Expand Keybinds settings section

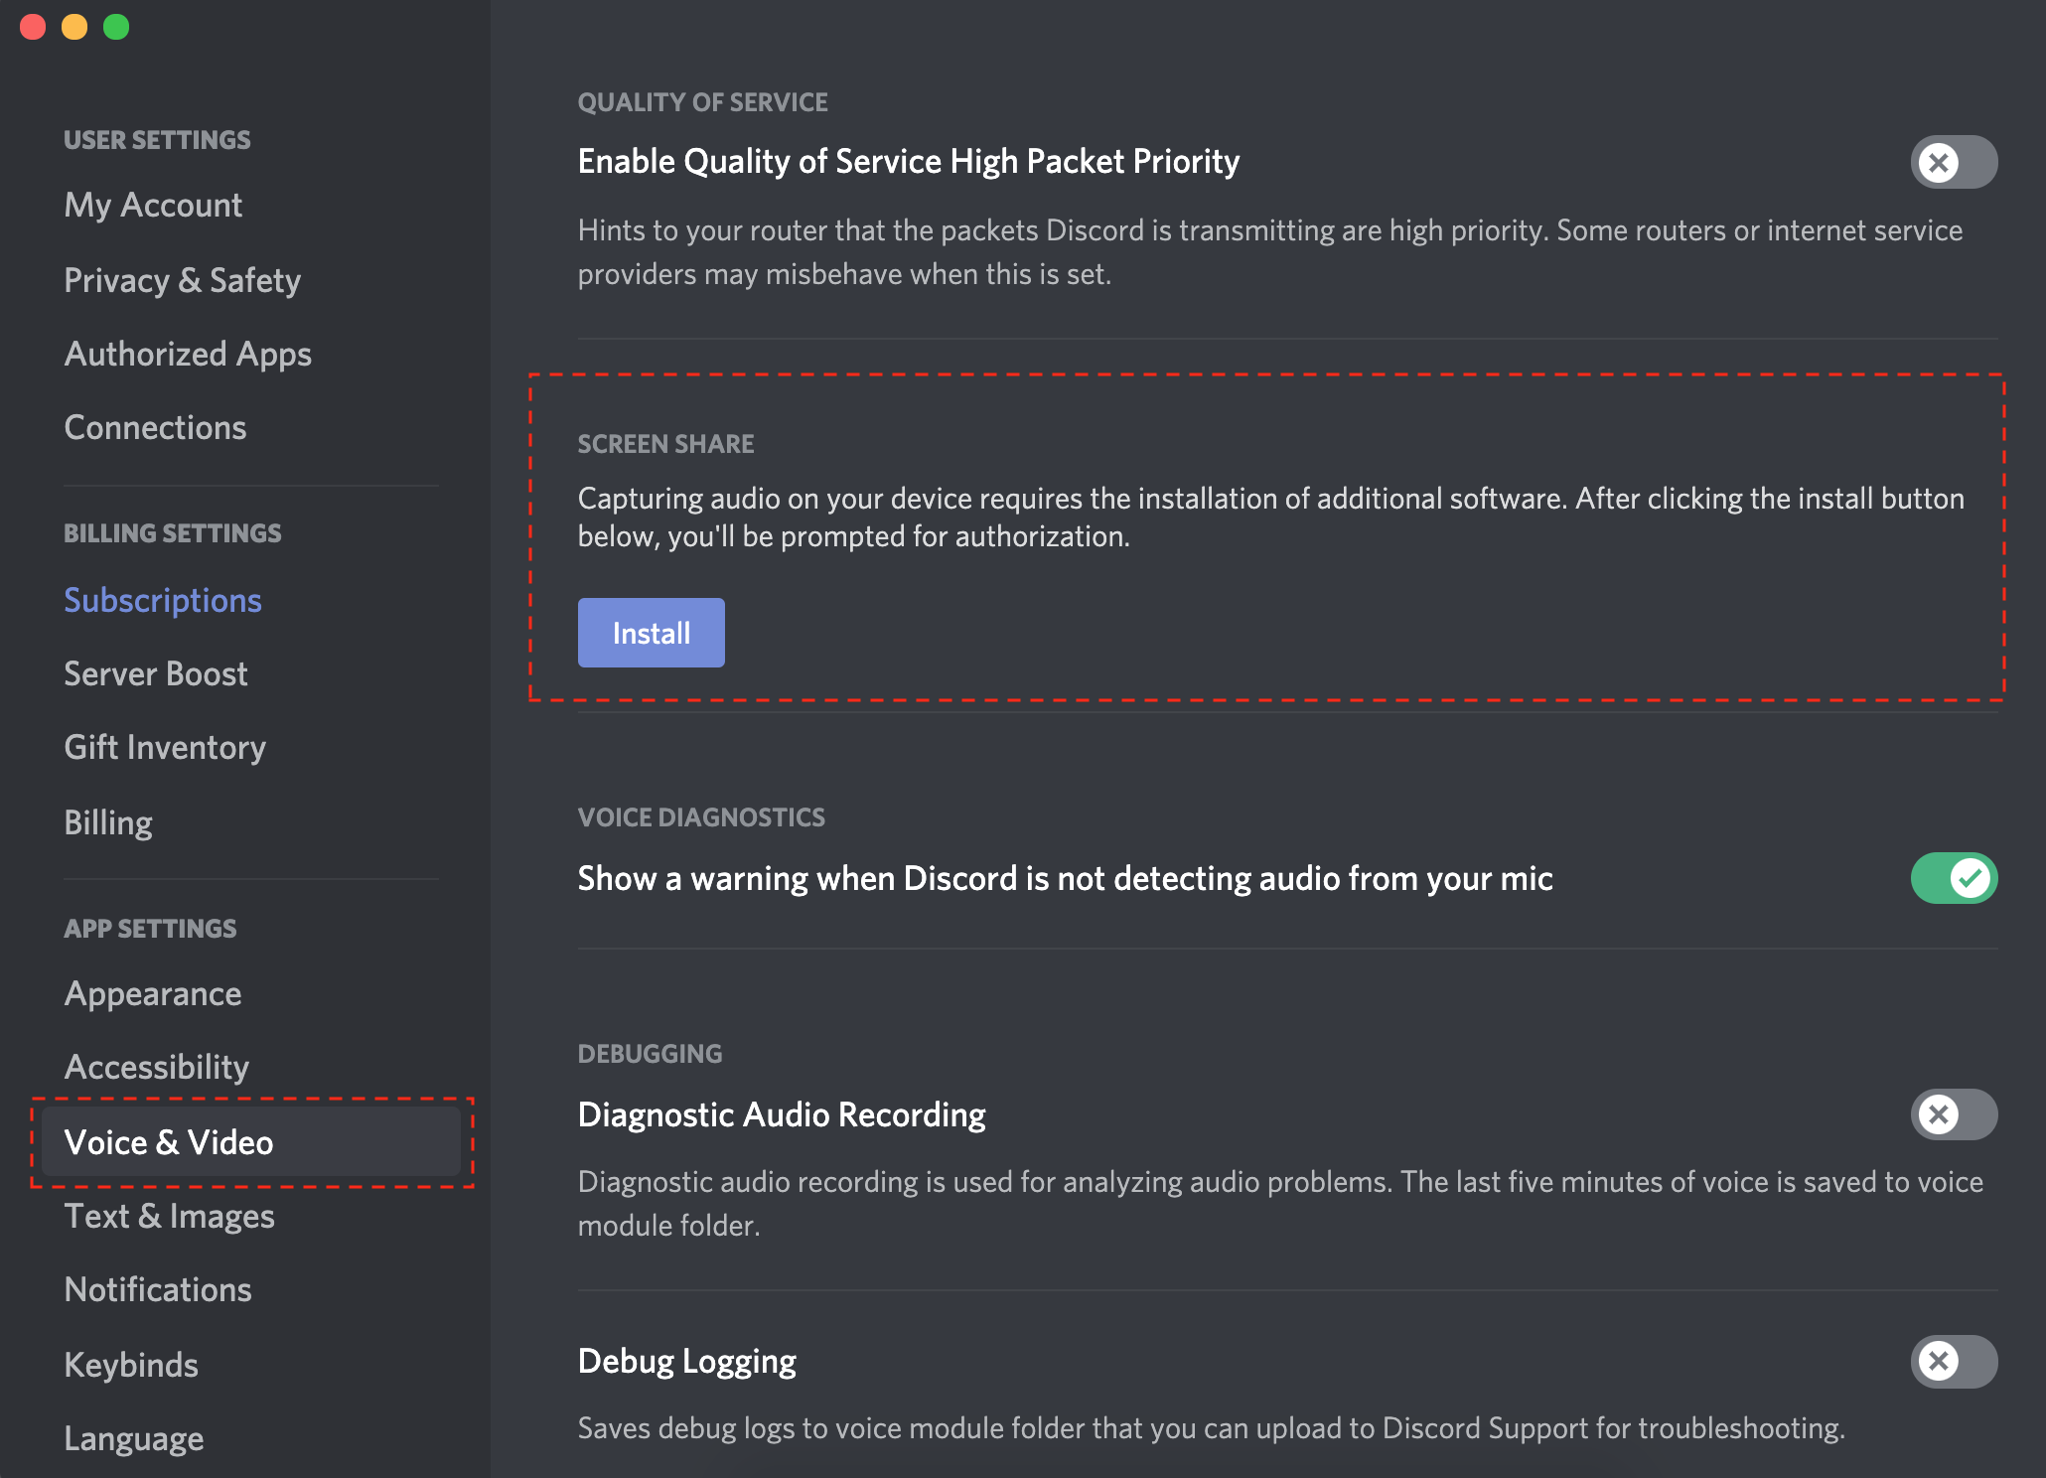coord(129,1359)
